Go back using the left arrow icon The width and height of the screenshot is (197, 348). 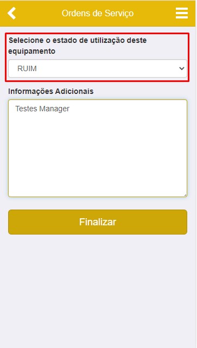click(x=11, y=13)
